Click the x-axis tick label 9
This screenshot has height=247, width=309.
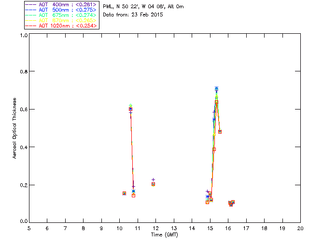(x=101, y=228)
